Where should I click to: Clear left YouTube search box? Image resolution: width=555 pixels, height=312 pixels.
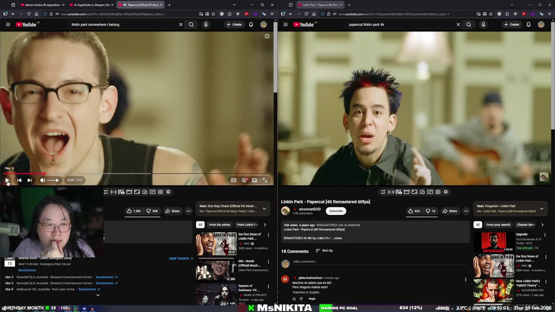(181, 25)
